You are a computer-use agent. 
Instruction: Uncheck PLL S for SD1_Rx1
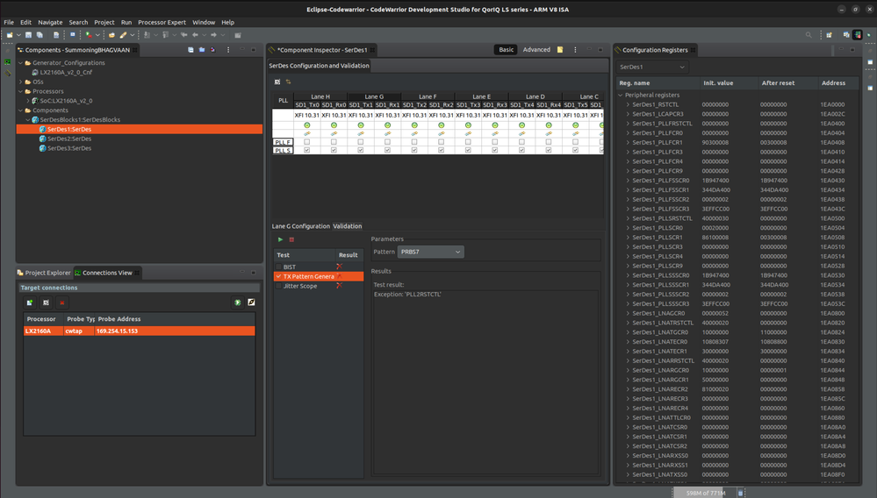[x=388, y=150]
